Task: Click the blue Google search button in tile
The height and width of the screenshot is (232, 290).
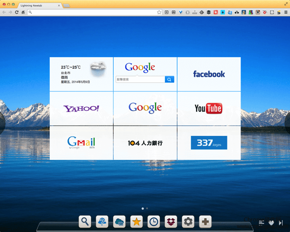Action: click(x=169, y=79)
